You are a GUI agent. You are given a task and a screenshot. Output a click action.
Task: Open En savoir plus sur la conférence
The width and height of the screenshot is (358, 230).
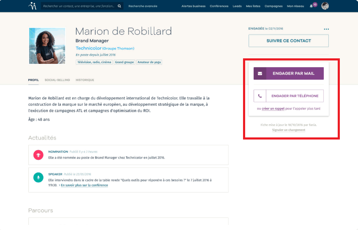[85, 185]
